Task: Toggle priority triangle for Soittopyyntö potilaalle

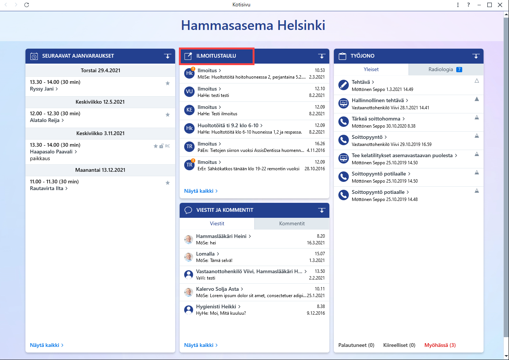Action: pyautogui.click(x=477, y=173)
